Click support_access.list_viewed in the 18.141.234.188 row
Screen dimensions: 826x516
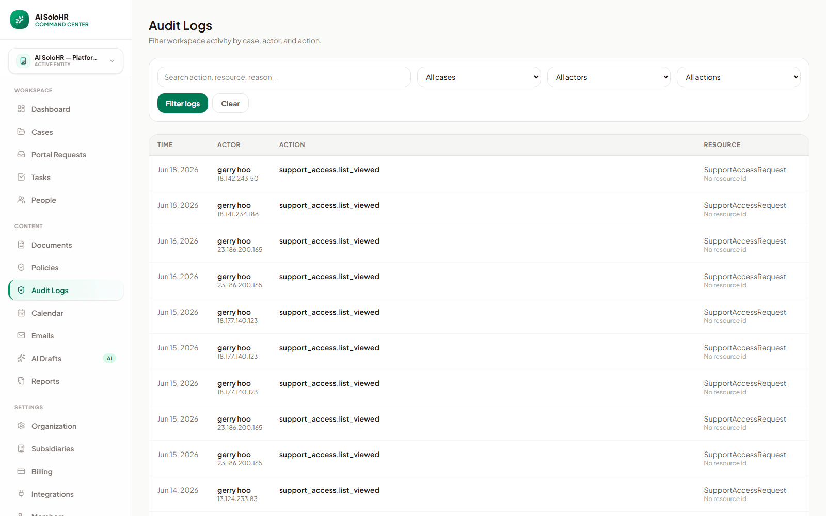click(329, 205)
